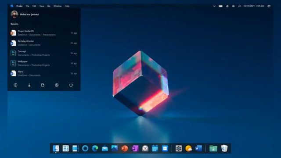Open the settings gear in the start panel
The width and height of the screenshot is (281, 158).
[57, 85]
